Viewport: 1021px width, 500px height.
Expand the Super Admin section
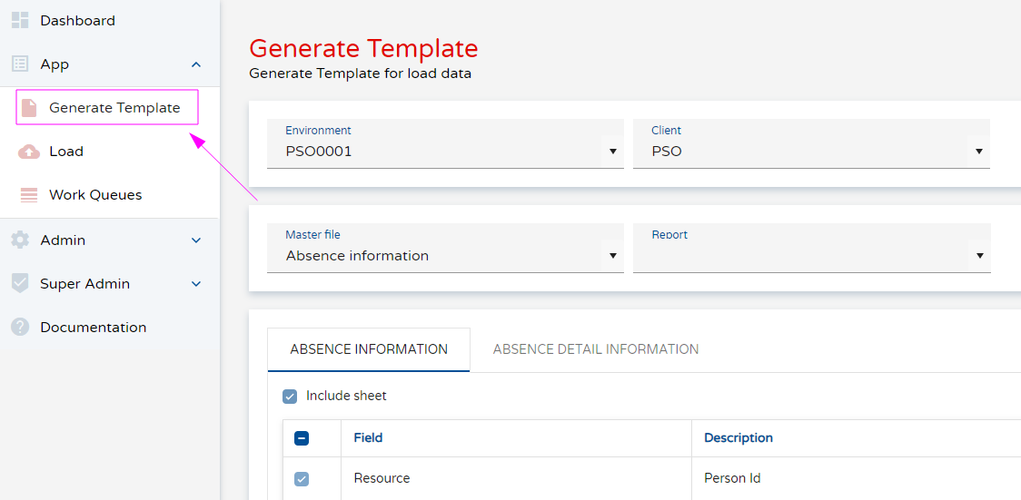point(196,284)
